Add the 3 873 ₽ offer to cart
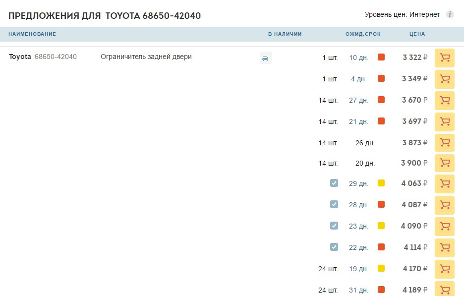 [x=444, y=143]
